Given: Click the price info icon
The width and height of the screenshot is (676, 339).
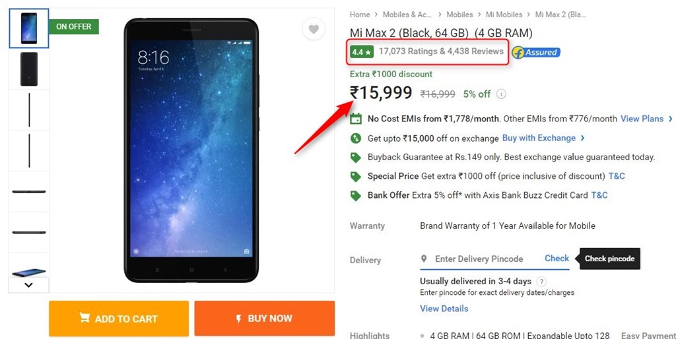Looking at the screenshot, I should 501,94.
